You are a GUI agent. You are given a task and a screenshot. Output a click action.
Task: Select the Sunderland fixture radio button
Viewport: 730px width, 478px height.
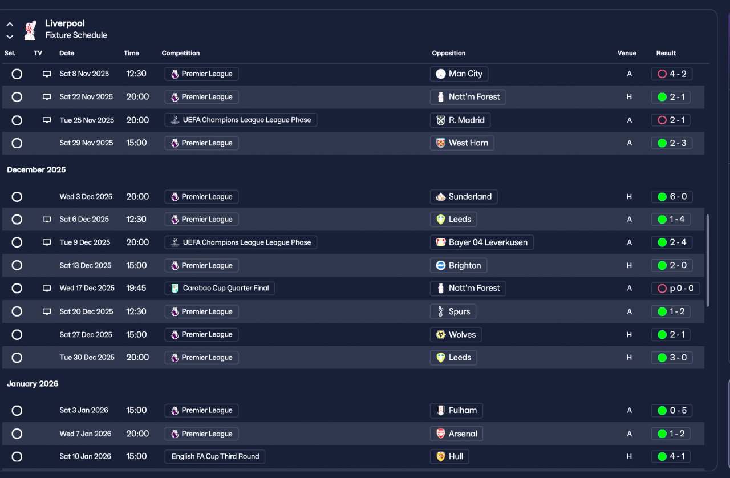pos(17,197)
